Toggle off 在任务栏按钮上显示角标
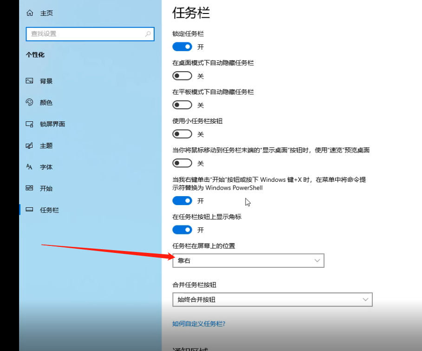The width and height of the screenshot is (422, 351). click(x=182, y=230)
